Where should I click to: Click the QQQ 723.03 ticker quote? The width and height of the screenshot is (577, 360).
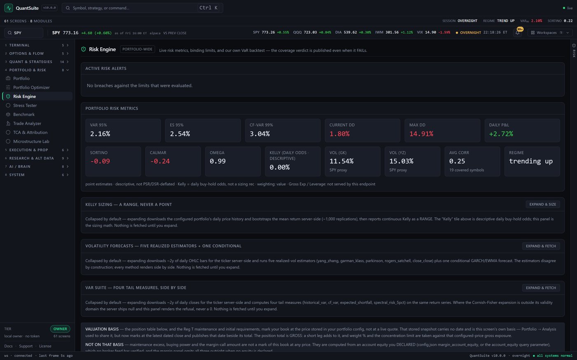(x=312, y=33)
